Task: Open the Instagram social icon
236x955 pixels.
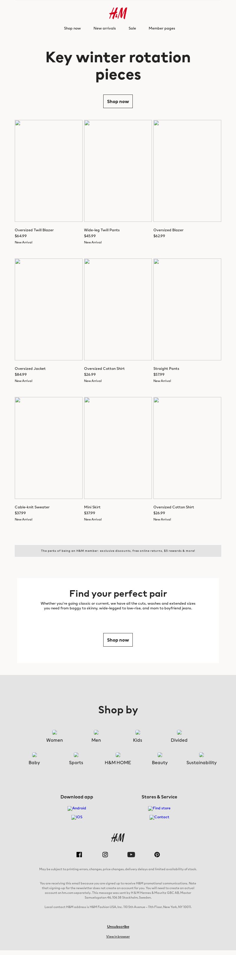Action: point(105,855)
